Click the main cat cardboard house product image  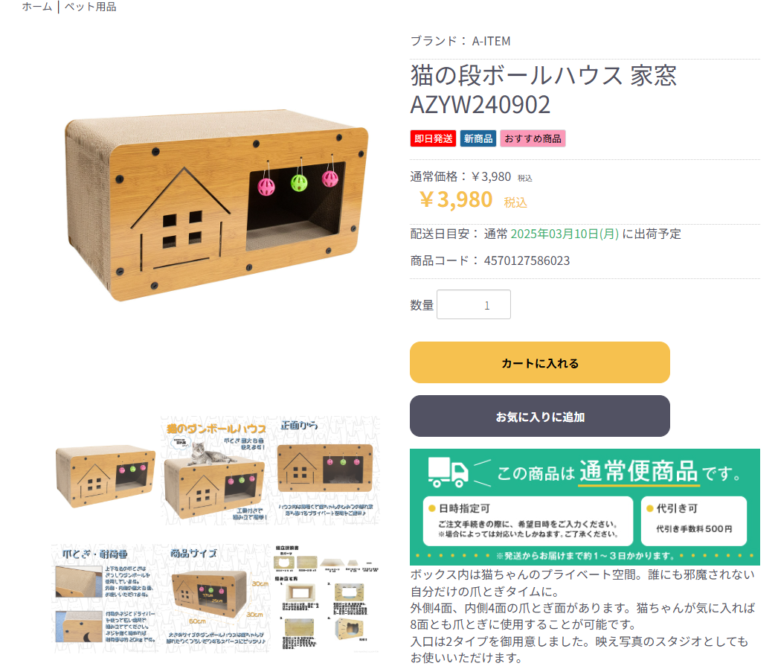(x=216, y=205)
